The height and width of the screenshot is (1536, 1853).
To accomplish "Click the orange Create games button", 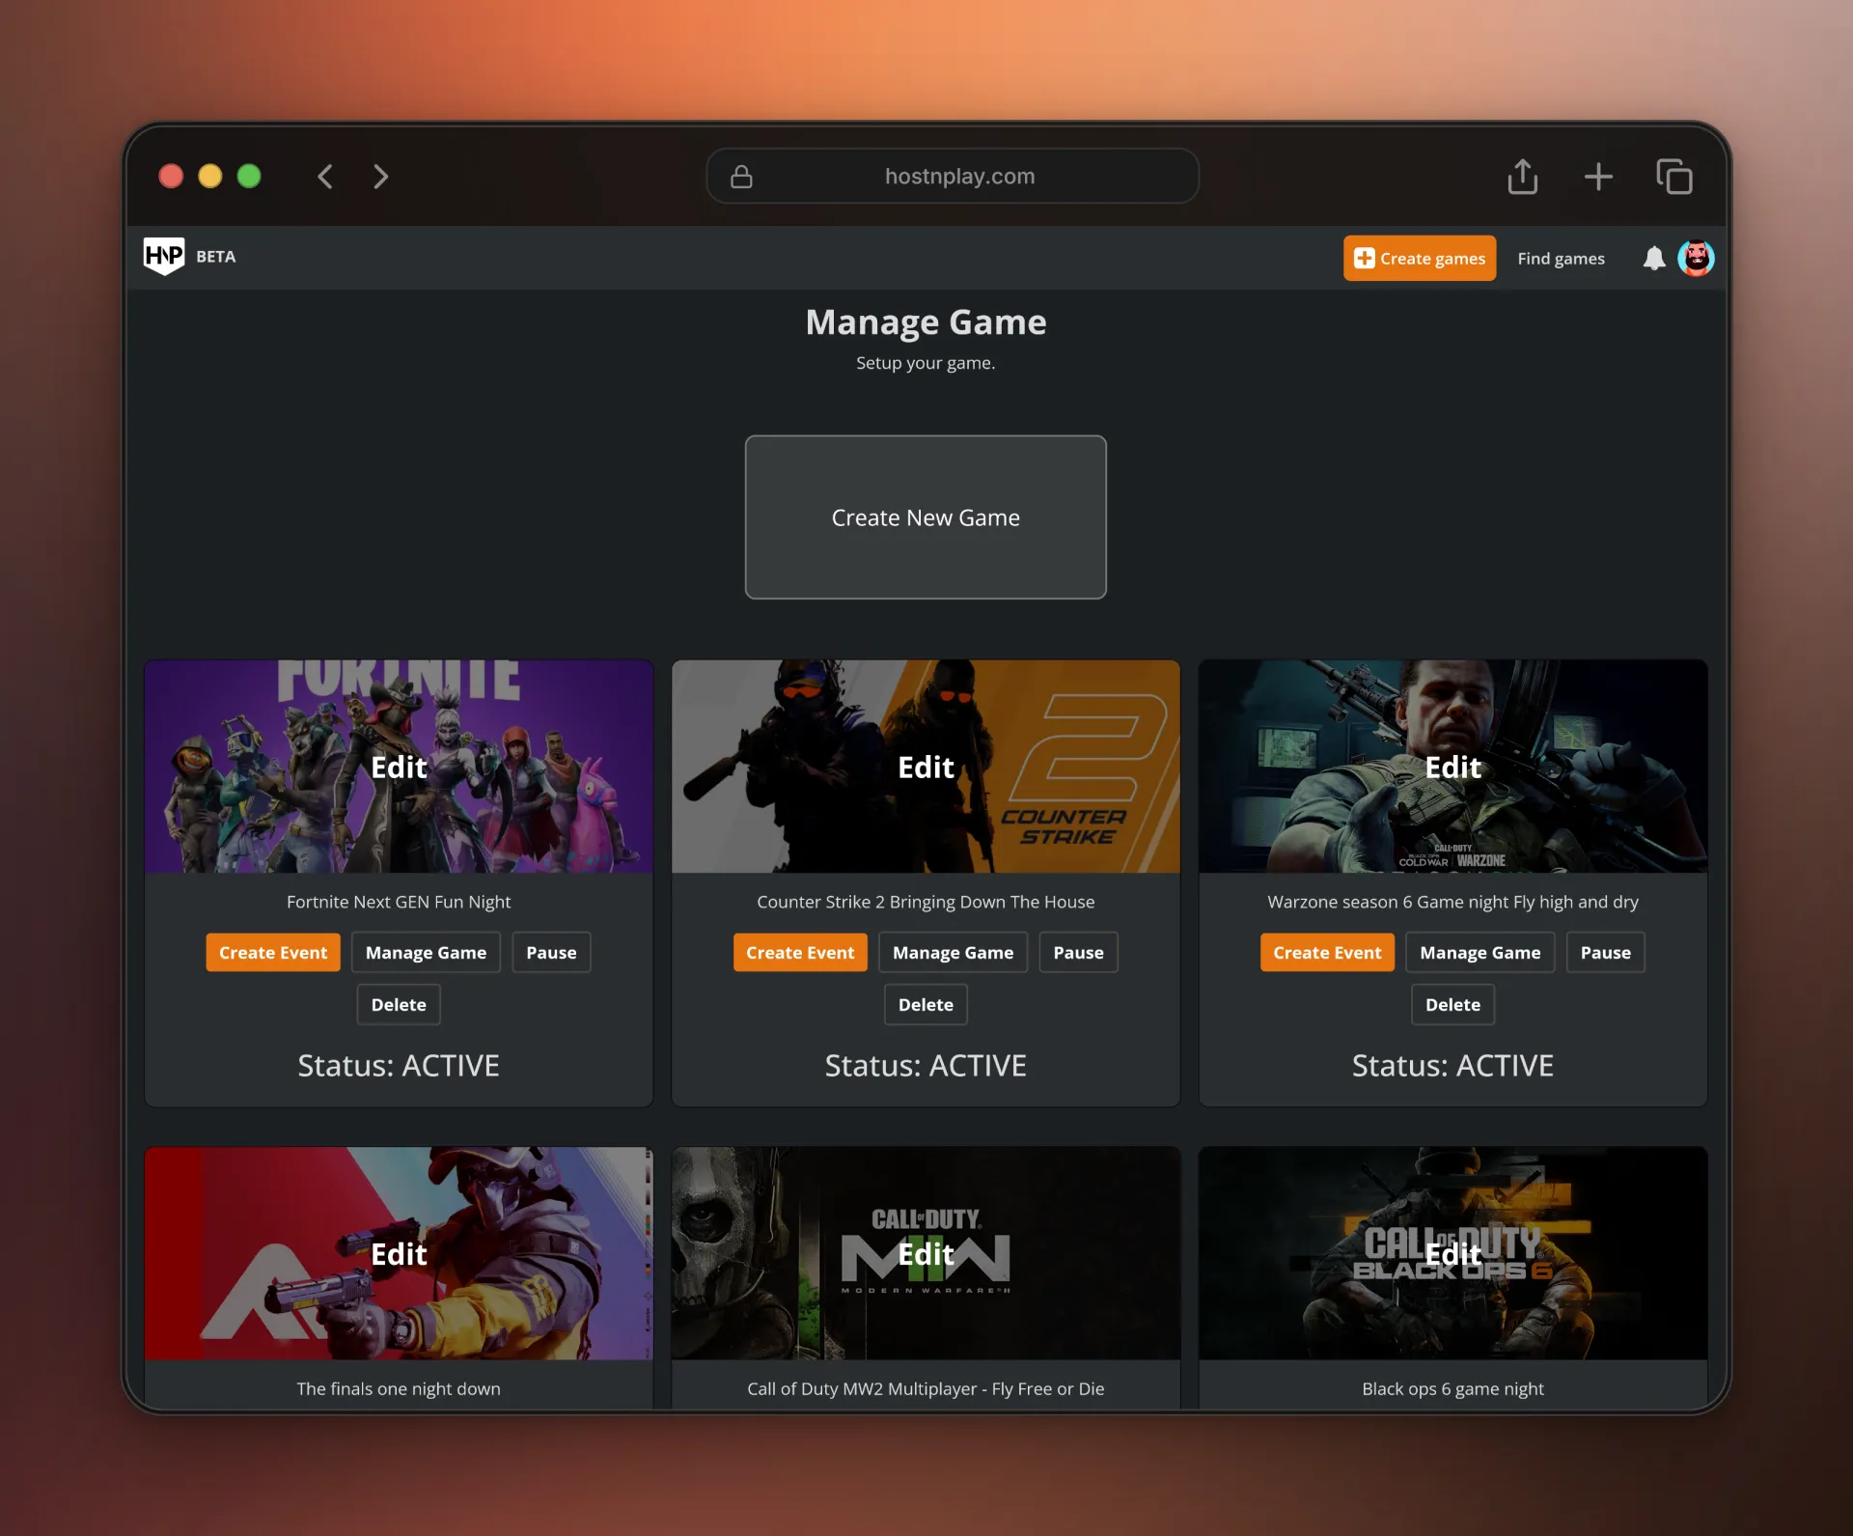I will pos(1420,258).
